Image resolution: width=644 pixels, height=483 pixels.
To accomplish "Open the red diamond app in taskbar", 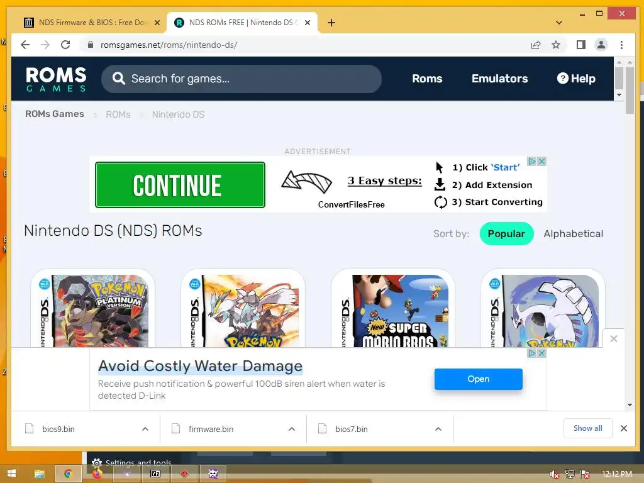I will point(184,474).
